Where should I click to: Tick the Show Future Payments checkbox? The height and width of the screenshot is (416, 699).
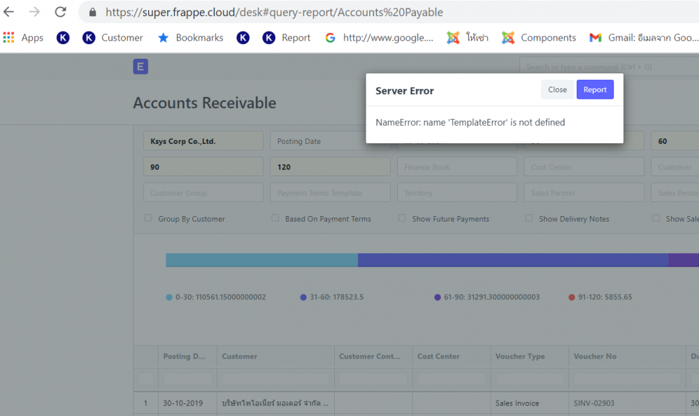tap(402, 218)
